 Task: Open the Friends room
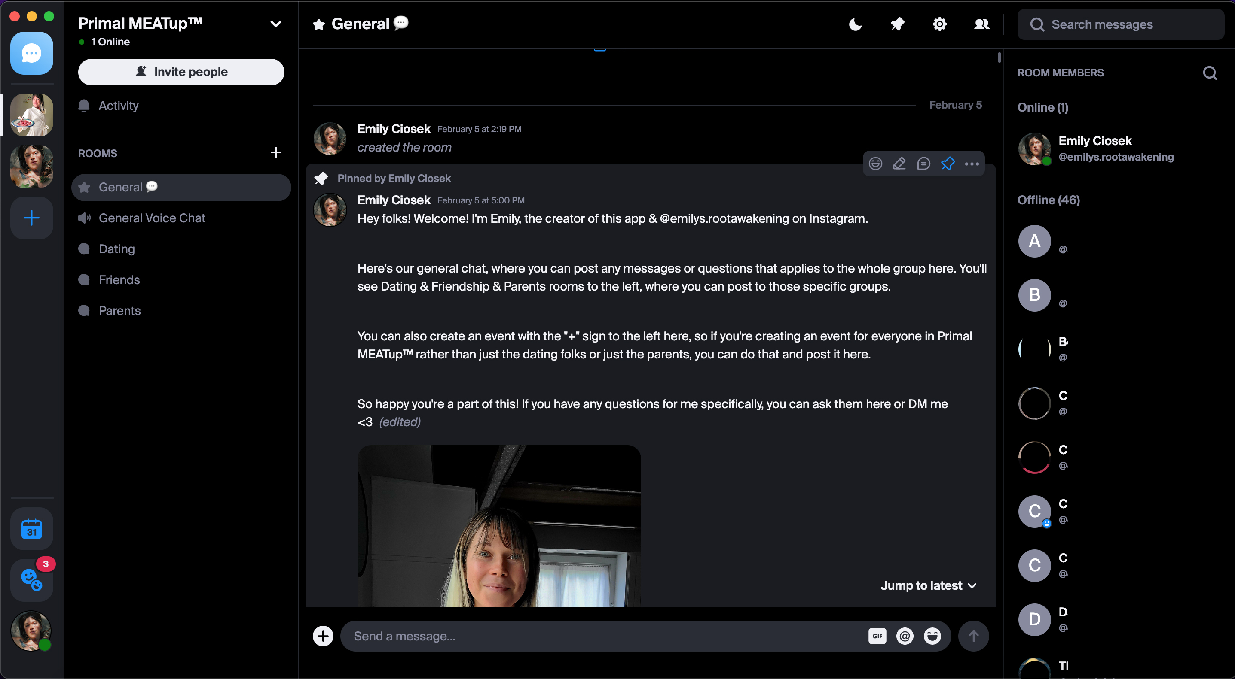tap(181, 280)
